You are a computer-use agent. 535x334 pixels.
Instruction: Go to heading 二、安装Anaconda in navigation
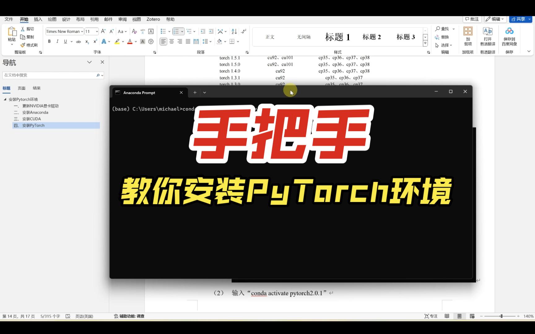tap(35, 112)
